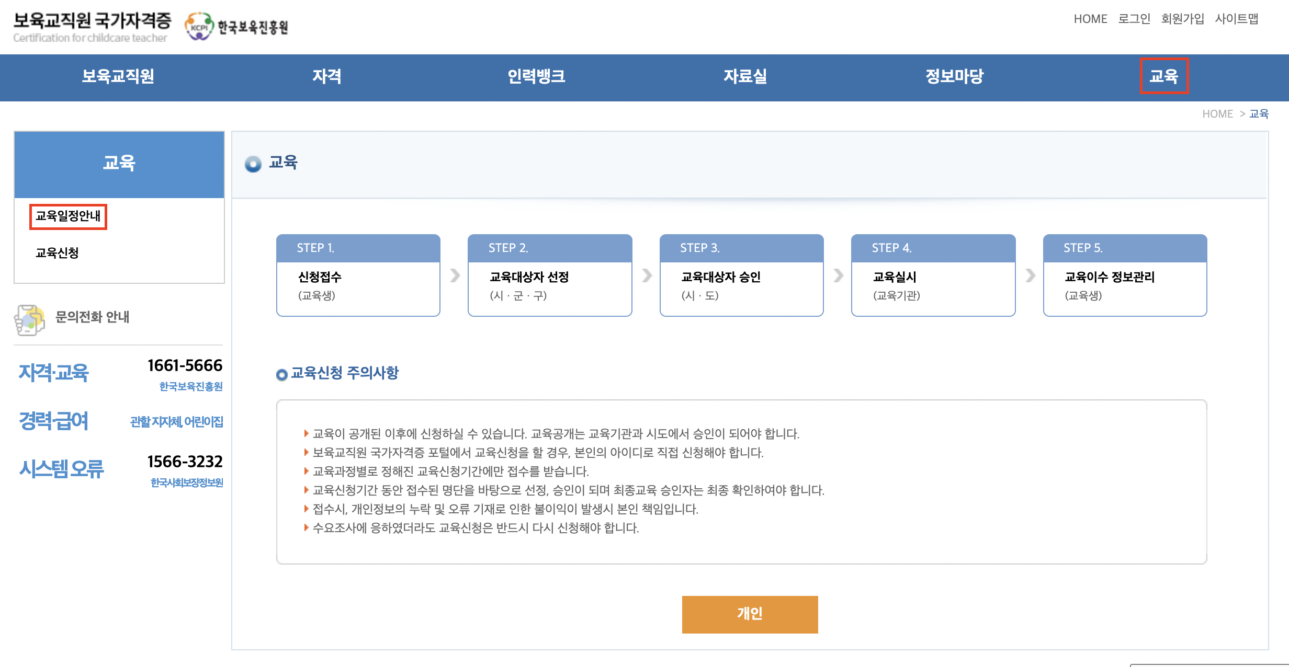Select 교육일정안내 in the sidebar
Image resolution: width=1289 pixels, height=667 pixels.
click(x=69, y=216)
